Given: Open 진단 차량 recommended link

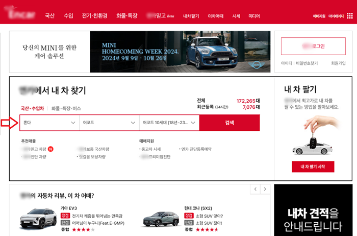Looking at the screenshot, I should click(34, 157).
